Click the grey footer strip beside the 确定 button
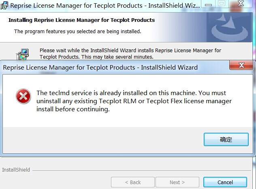Screen dimensions: 256x189 point(101,139)
